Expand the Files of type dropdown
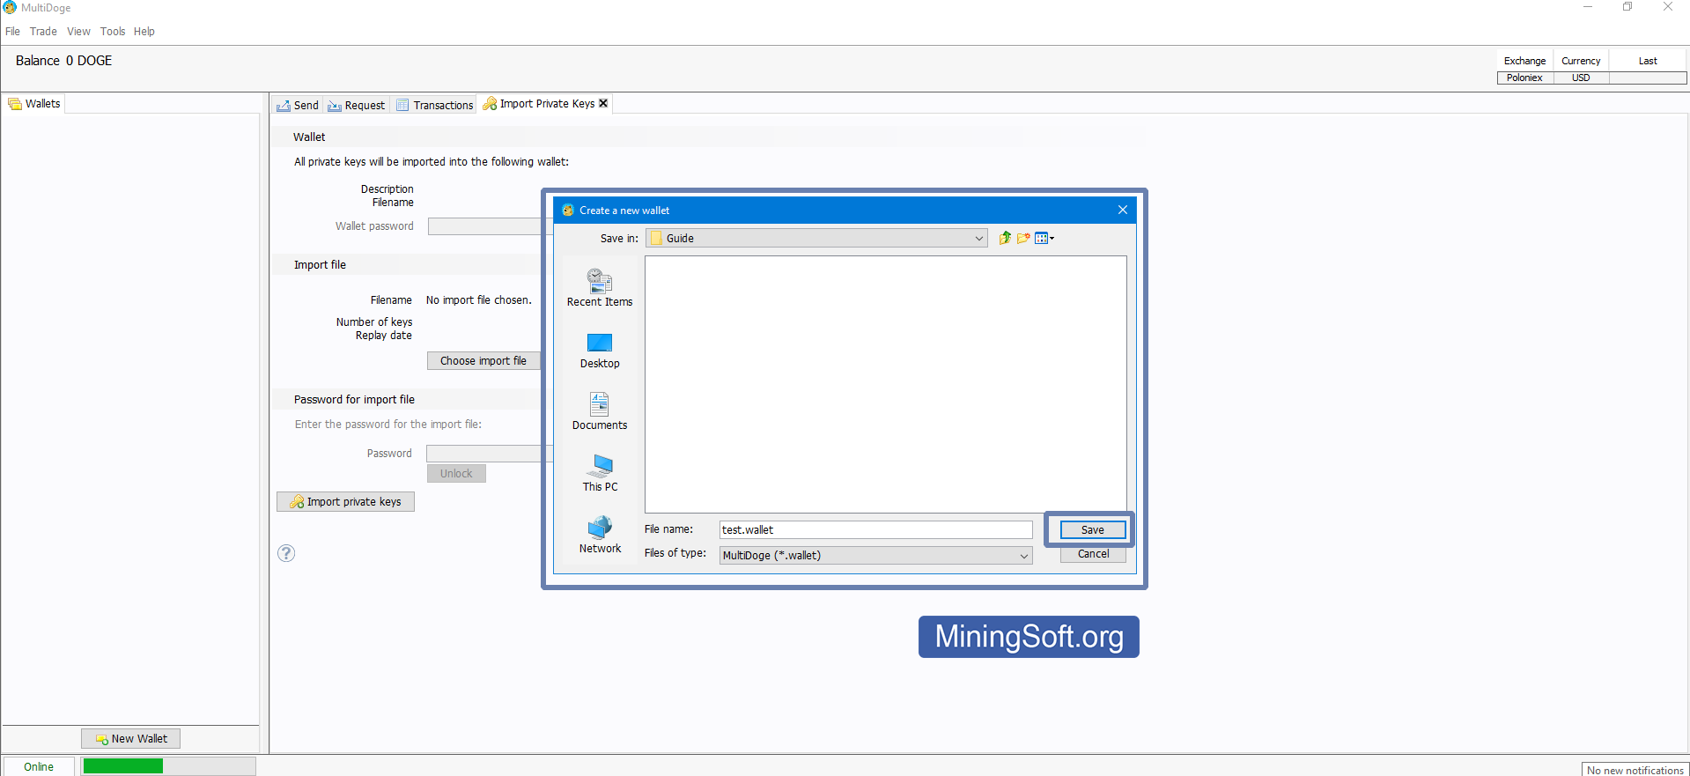The image size is (1690, 776). click(x=1024, y=556)
